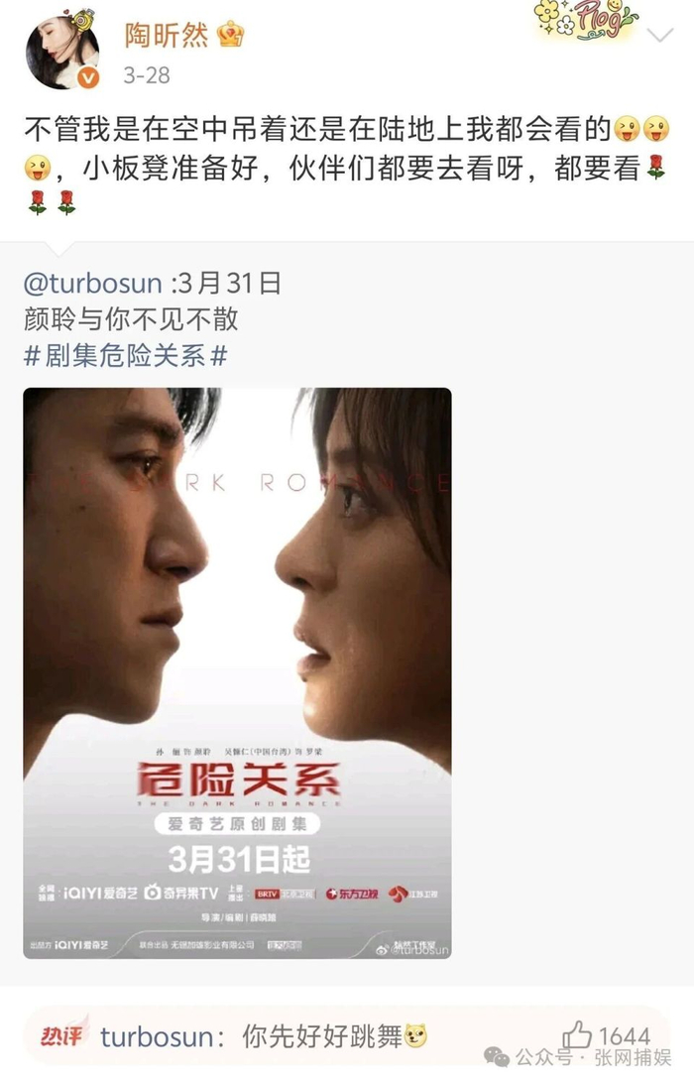This screenshot has height=1085, width=694.
Task: Tap the Weibo watermark on poster corner
Action: [412, 950]
